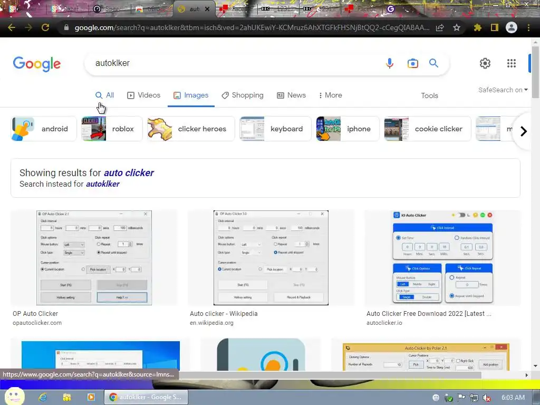Open the file explorer taskbar icon
The height and width of the screenshot is (405, 540).
coord(67,397)
